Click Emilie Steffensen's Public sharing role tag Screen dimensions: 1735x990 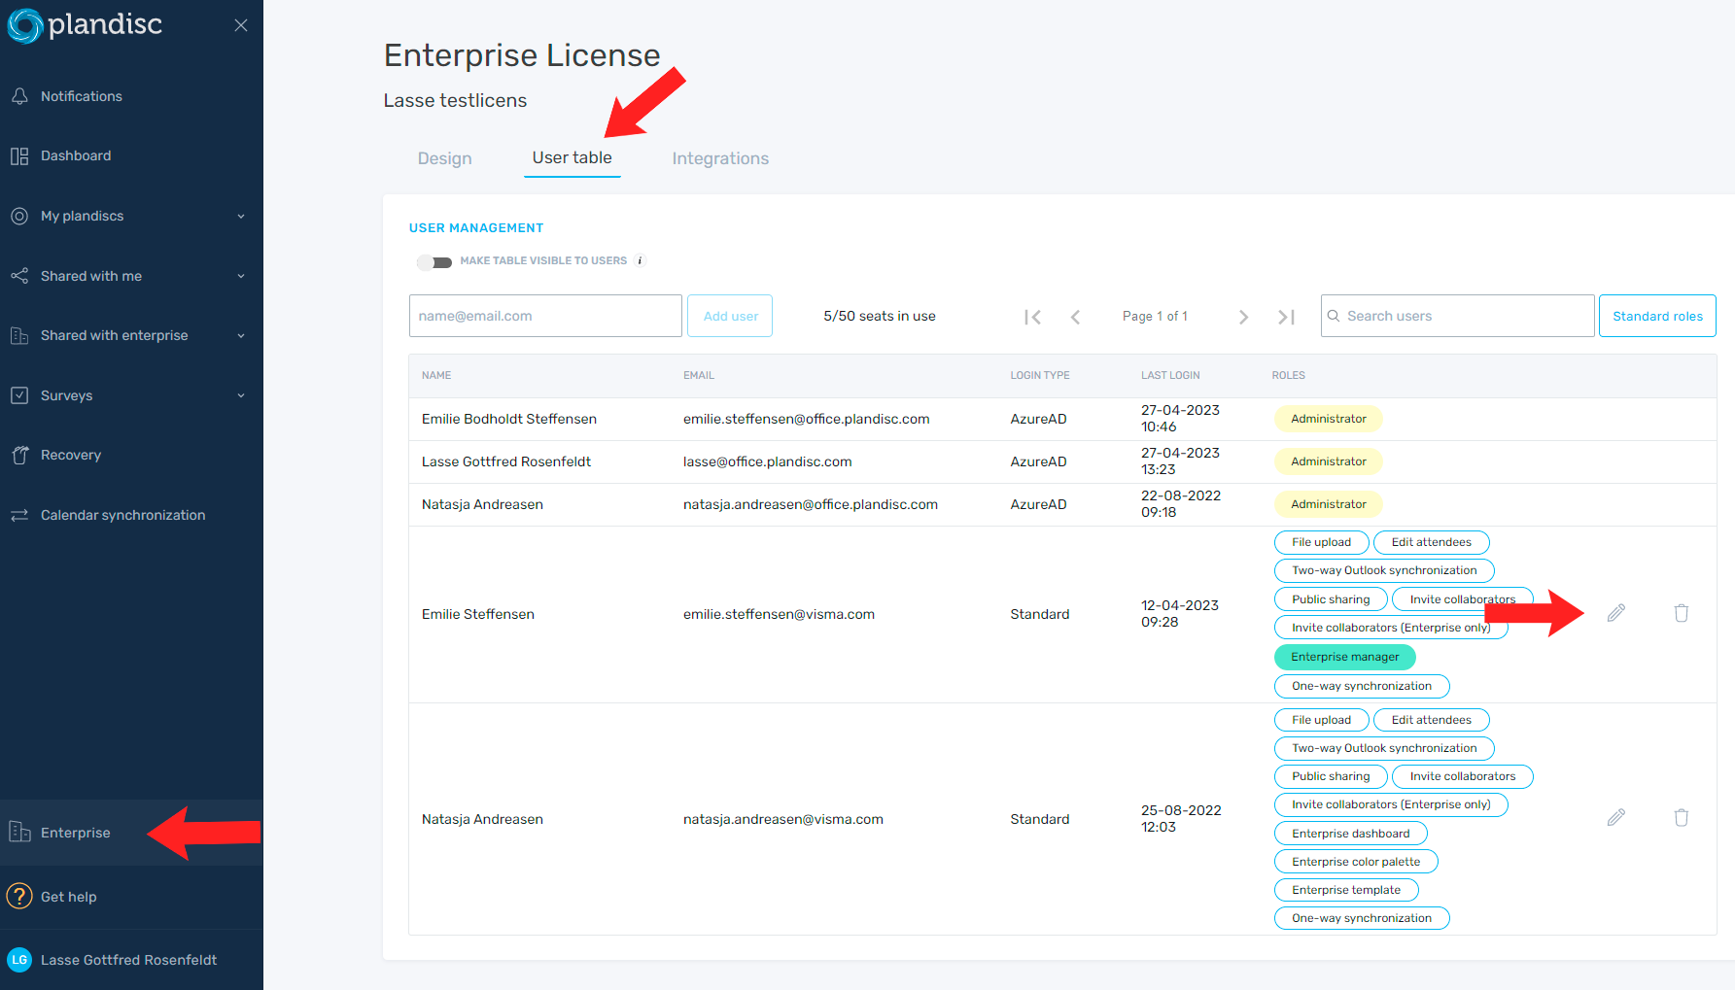[x=1331, y=599]
